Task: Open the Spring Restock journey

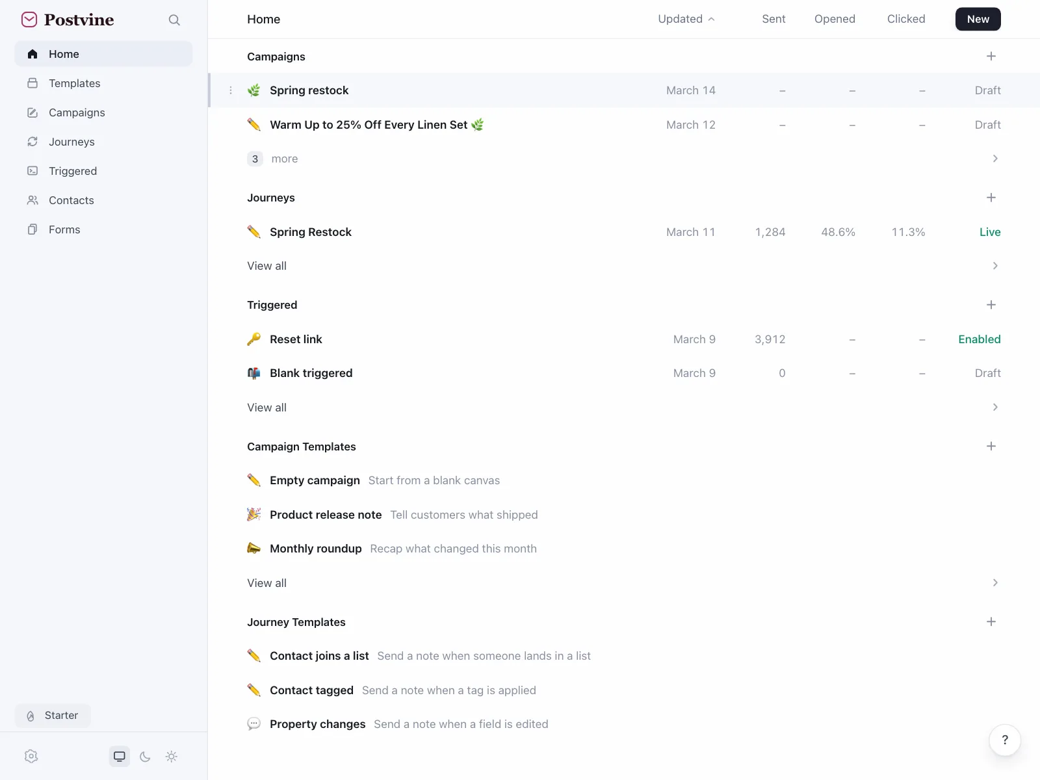Action: (624, 232)
